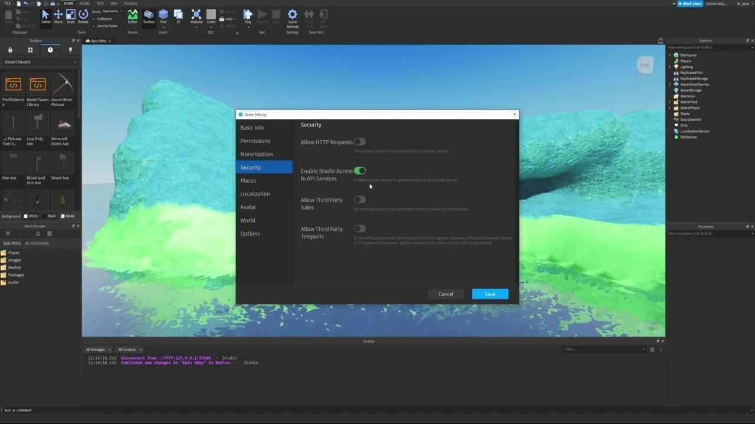Open the Terrain Editor
Image resolution: width=755 pixels, height=424 pixels.
point(133,16)
